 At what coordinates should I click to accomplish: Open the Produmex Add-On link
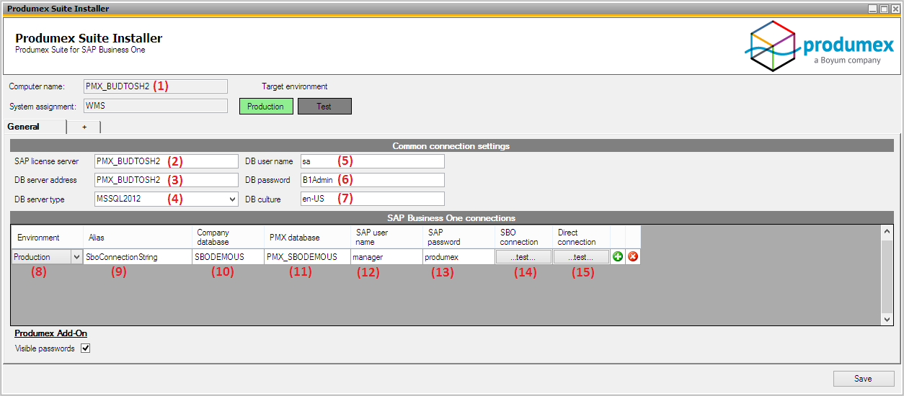pos(50,333)
